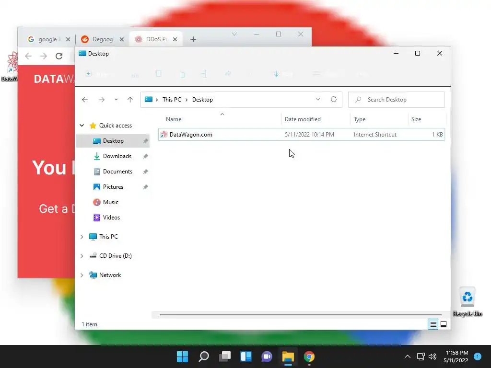Close the google tab in Chrome
This screenshot has height=368, width=491.
click(x=68, y=39)
